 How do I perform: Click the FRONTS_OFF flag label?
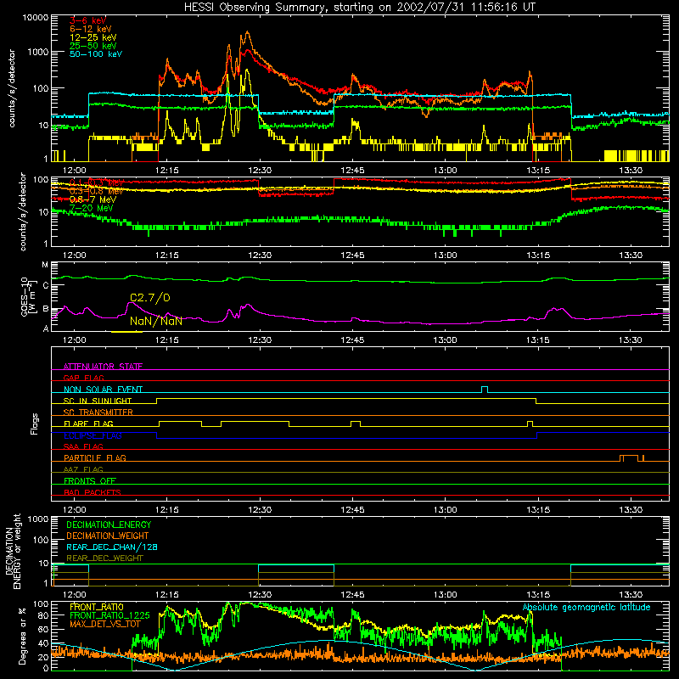90,480
